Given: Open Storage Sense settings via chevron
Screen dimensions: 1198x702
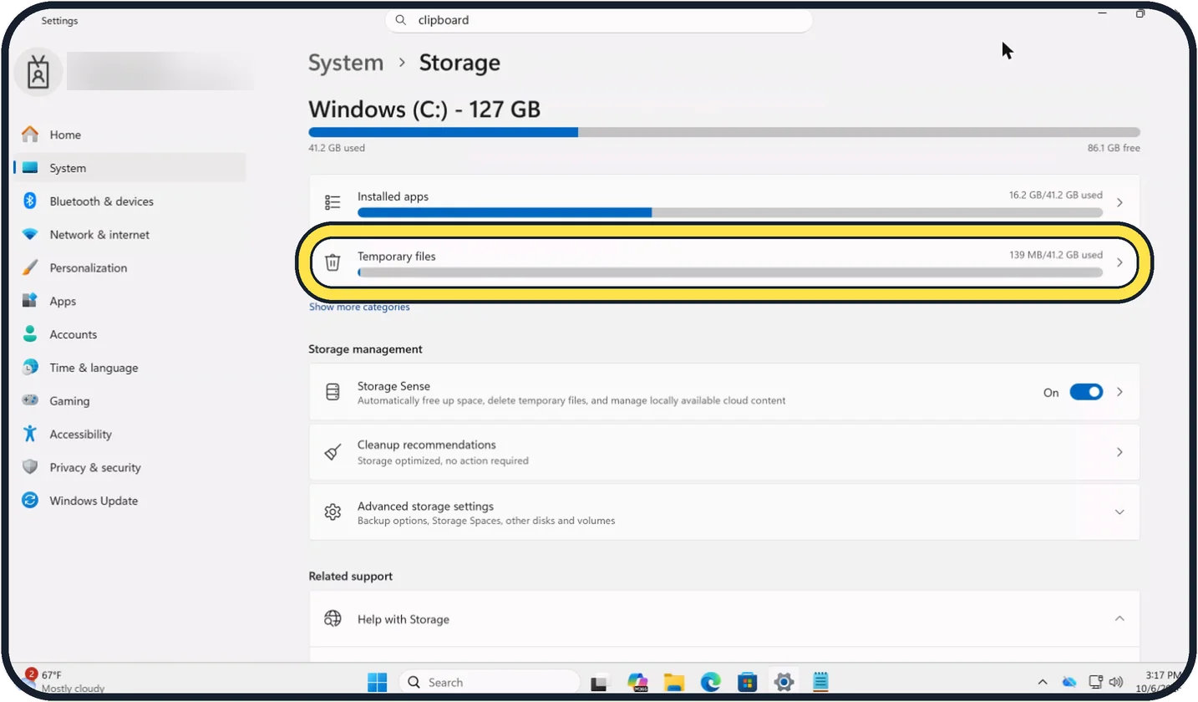Looking at the screenshot, I should tap(1119, 392).
